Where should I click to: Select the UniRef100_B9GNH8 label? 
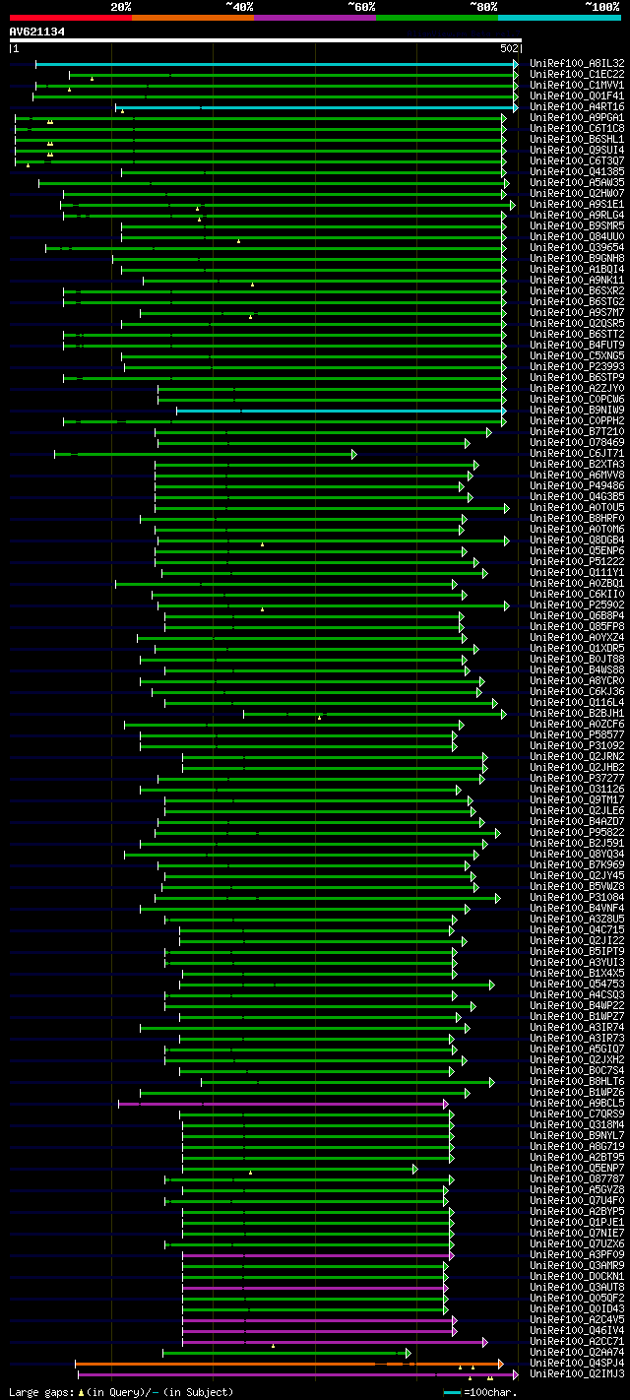point(577,259)
